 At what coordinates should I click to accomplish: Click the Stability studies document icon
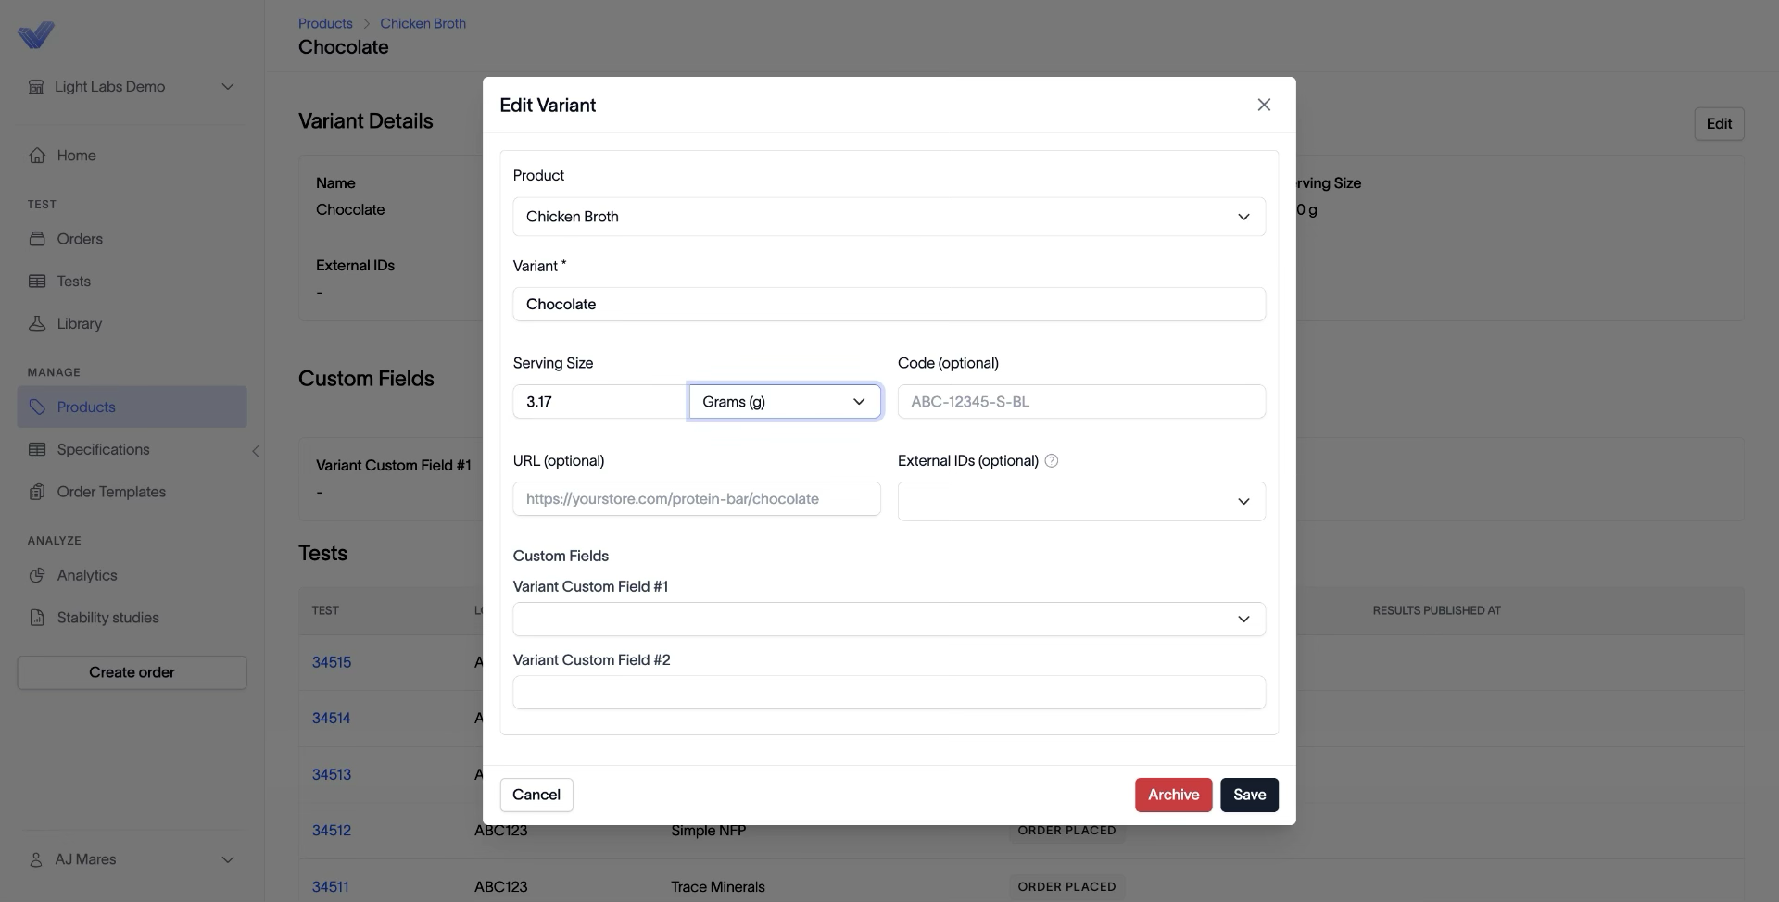coord(37,618)
